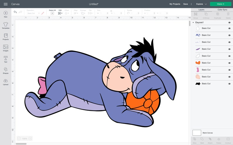233x145 pixels.
Task: Click the Select All icon
Action: click(52, 13)
